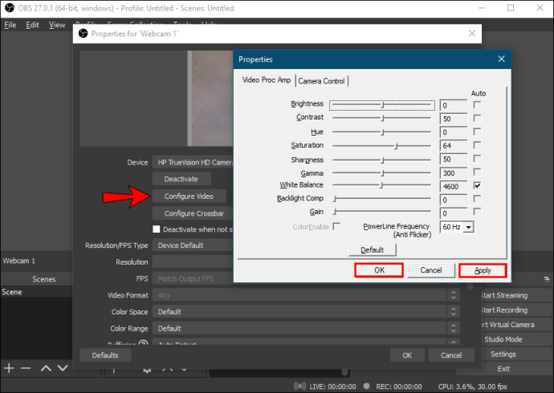The image size is (554, 393).
Task: Open the Device camera dropdown
Action: tap(193, 162)
